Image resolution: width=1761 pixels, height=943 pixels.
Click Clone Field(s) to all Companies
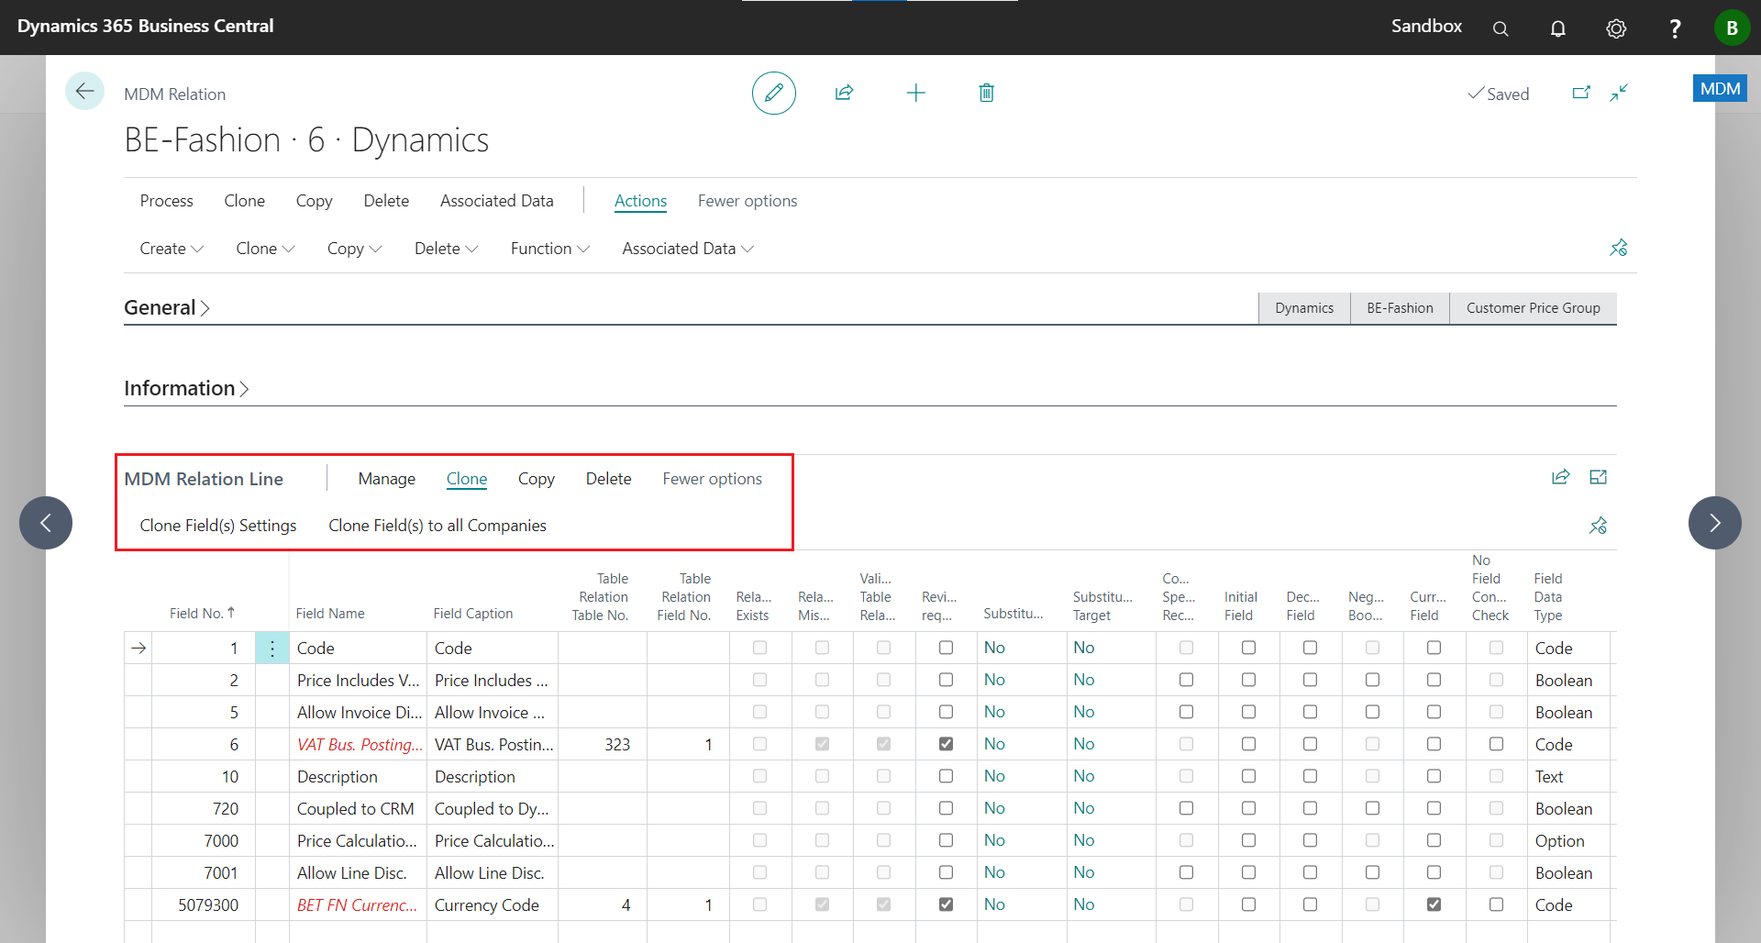tap(437, 526)
